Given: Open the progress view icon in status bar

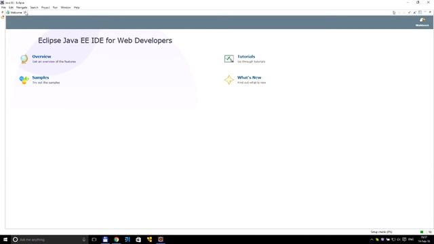Looking at the screenshot, I should (x=430, y=232).
